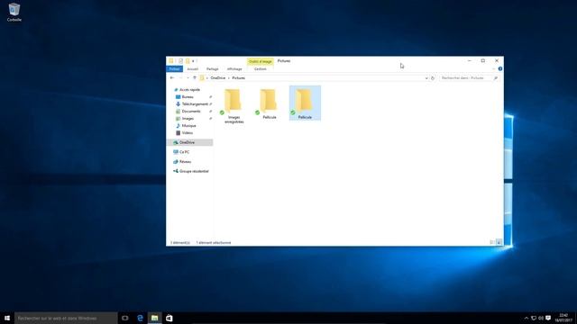This screenshot has height=324, width=577.
Task: Click Pictures in the address breadcrumb
Action: [238, 78]
